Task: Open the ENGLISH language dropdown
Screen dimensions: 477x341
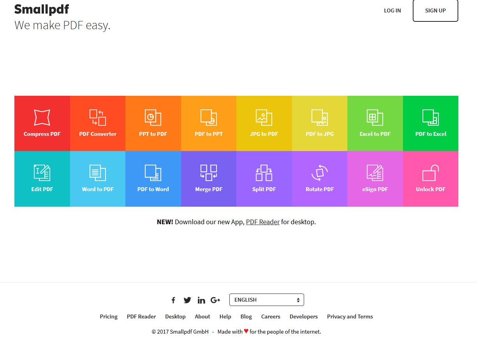Action: (x=267, y=300)
